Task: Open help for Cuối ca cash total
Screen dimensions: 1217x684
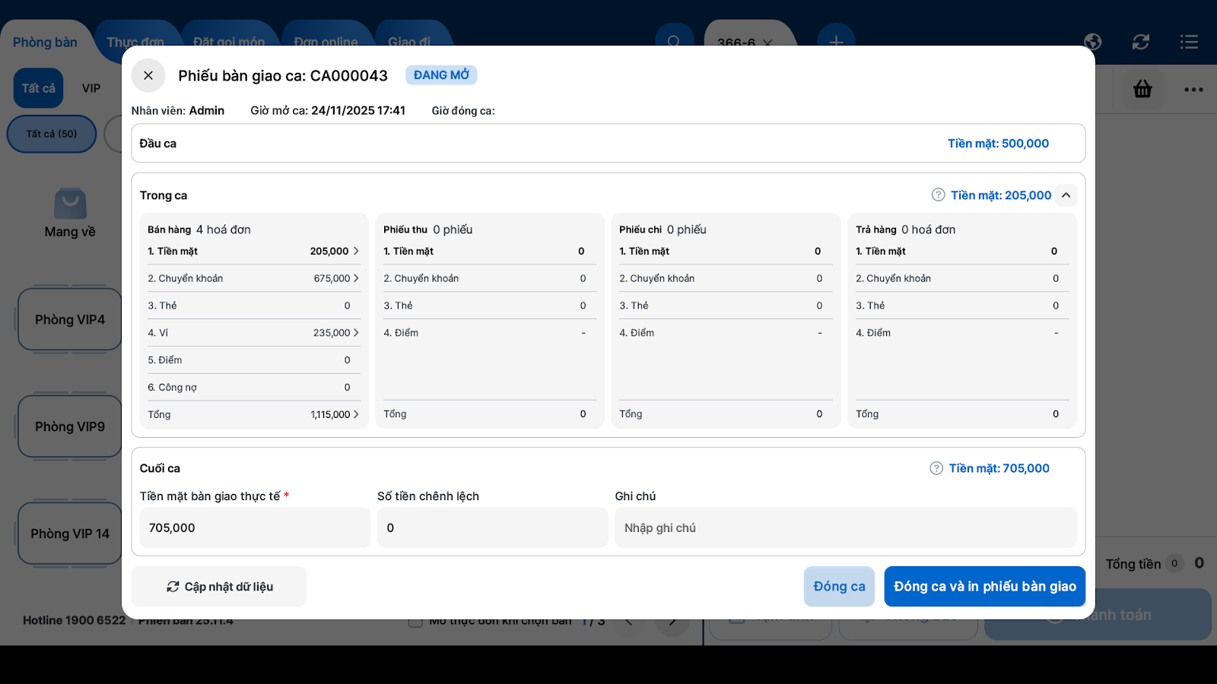Action: point(936,468)
